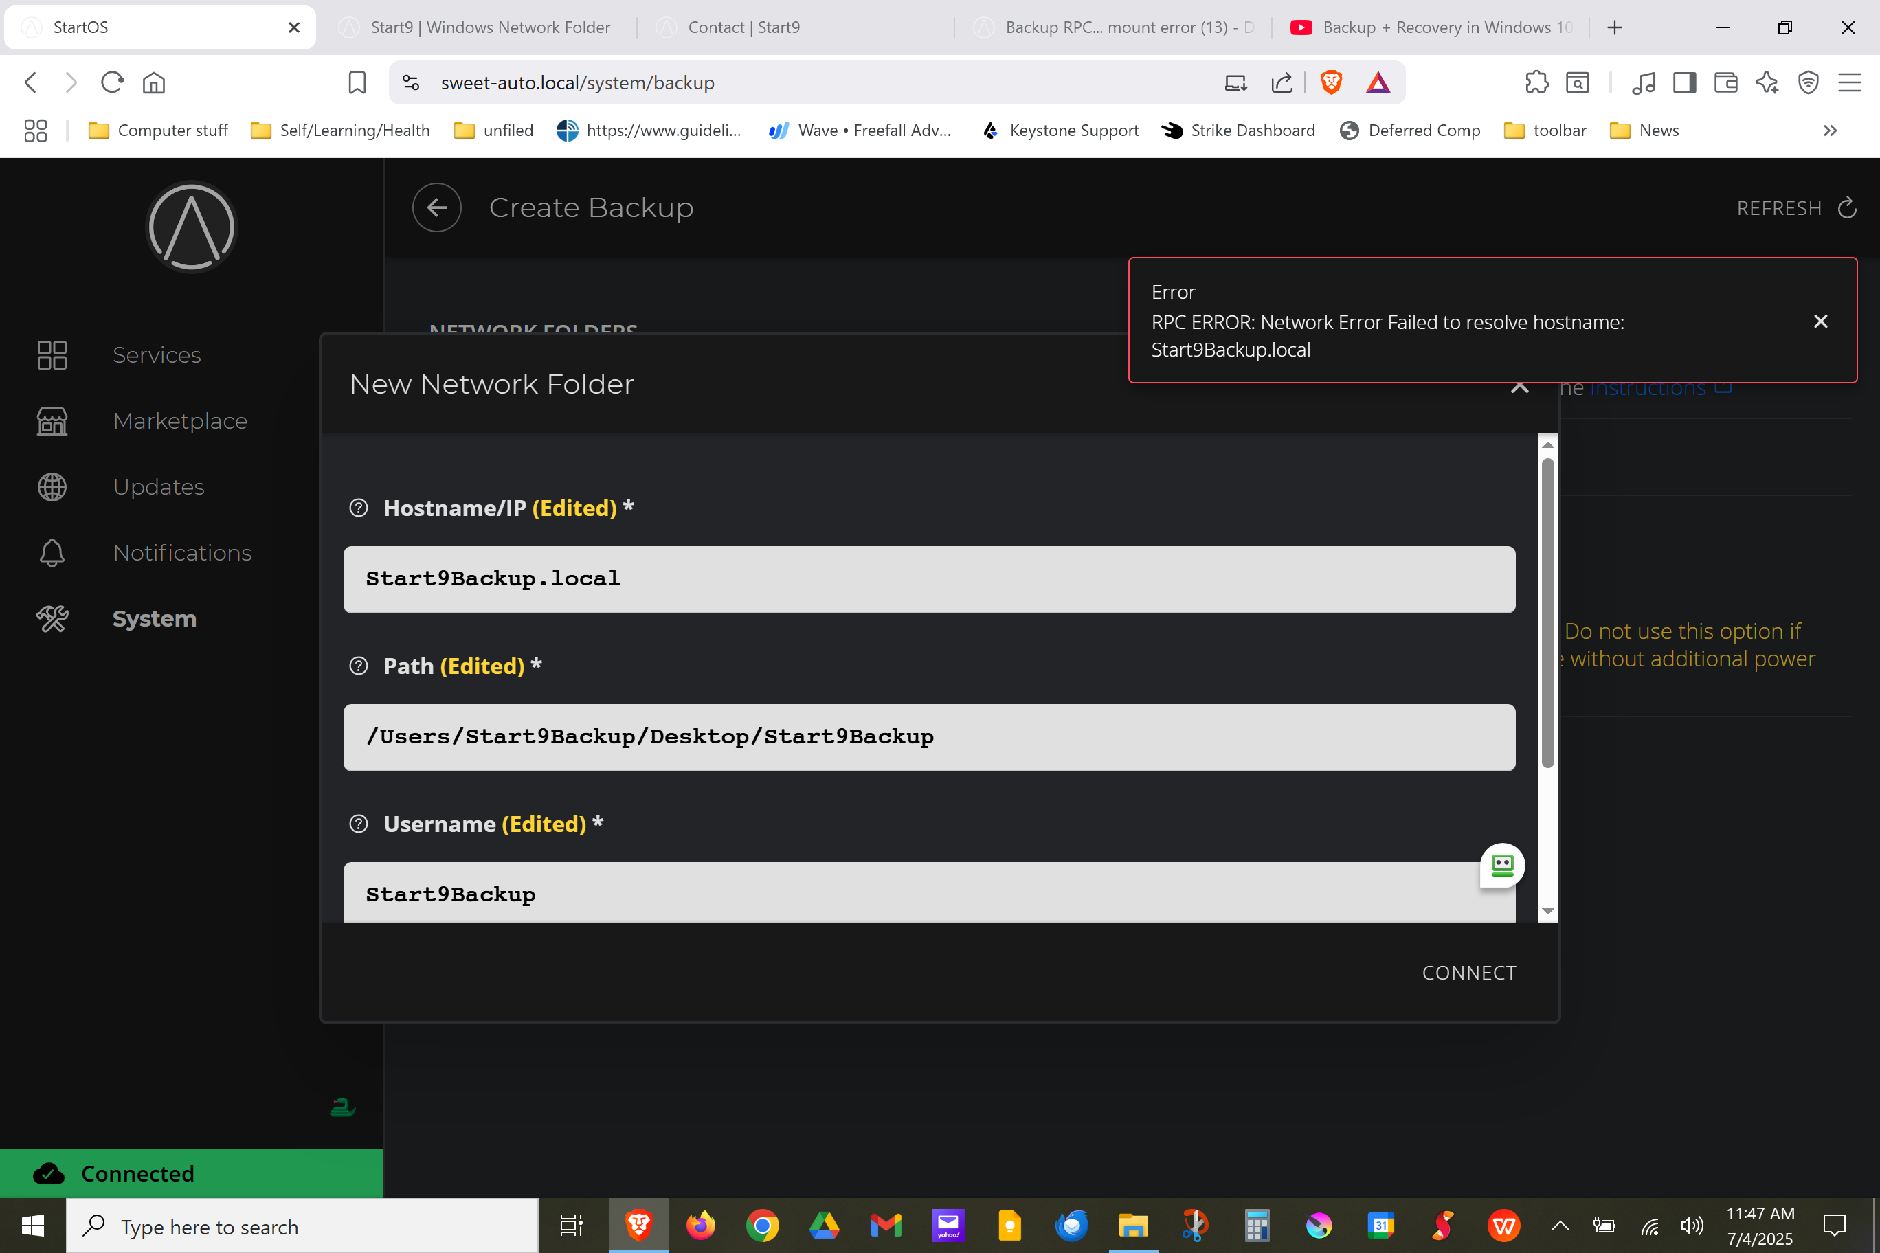Show more bookmarks chevron
1880x1253 pixels.
click(x=1830, y=131)
